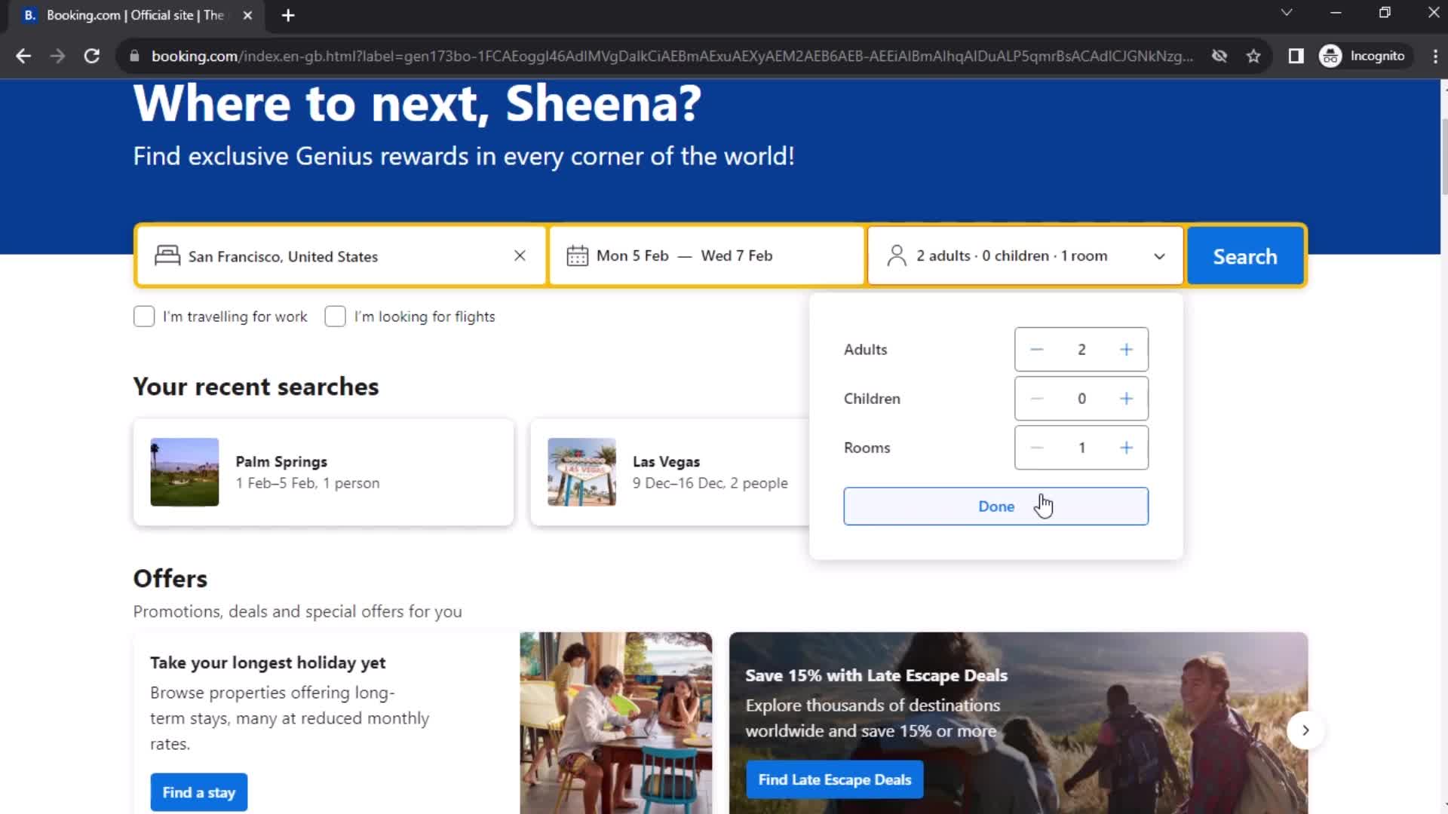Click the increase Children button
The height and width of the screenshot is (814, 1448).
tap(1127, 397)
